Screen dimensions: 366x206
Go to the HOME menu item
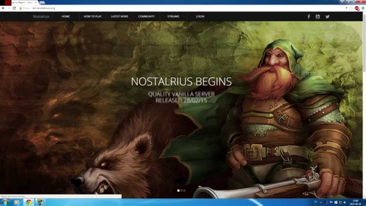pos(65,17)
